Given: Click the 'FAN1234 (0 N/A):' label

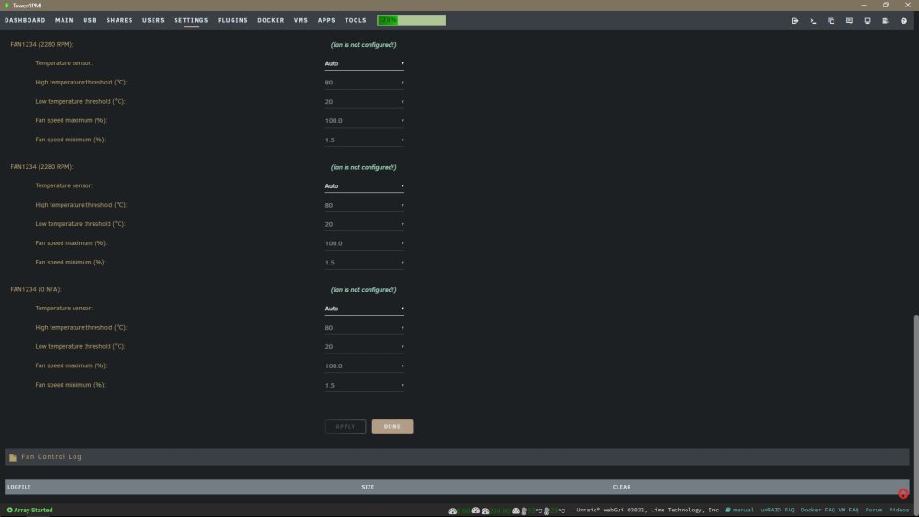Looking at the screenshot, I should click(x=36, y=290).
